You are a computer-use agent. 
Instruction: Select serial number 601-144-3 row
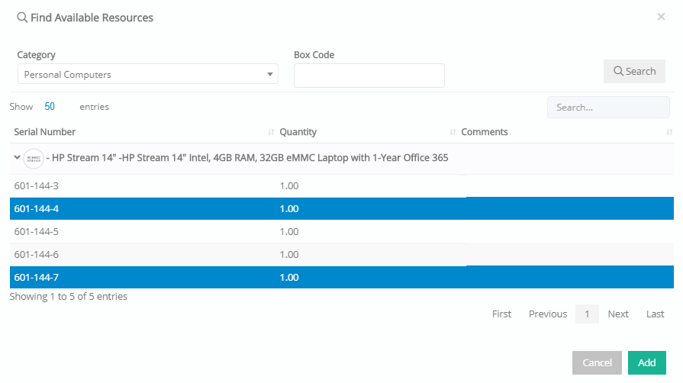coord(342,186)
